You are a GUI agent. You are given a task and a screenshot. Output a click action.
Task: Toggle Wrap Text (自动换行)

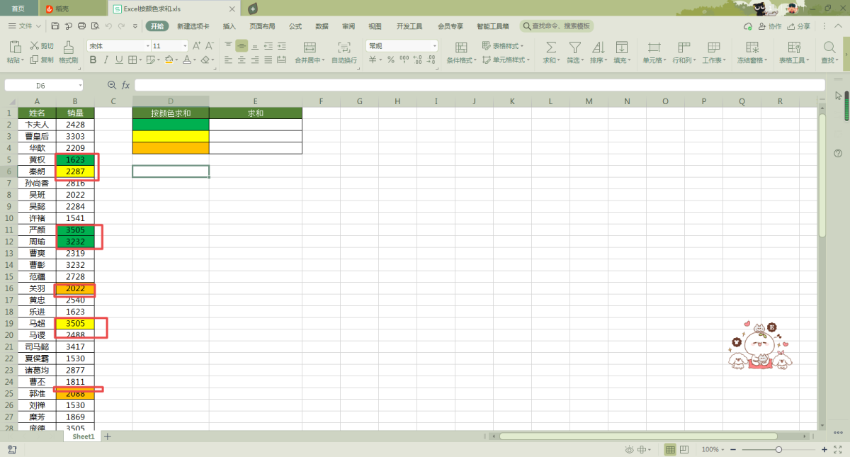[344, 47]
